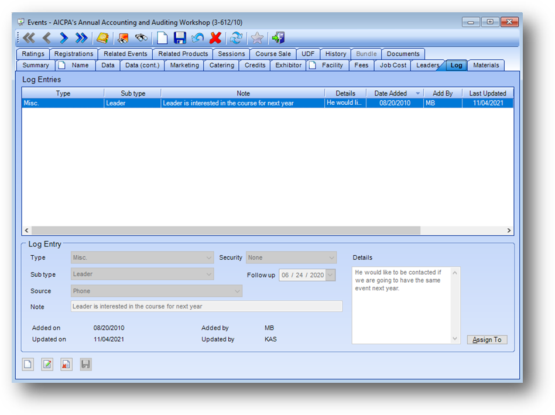Image resolution: width=555 pixels, height=415 pixels.
Task: Open the Sessions tab
Action: 231,54
